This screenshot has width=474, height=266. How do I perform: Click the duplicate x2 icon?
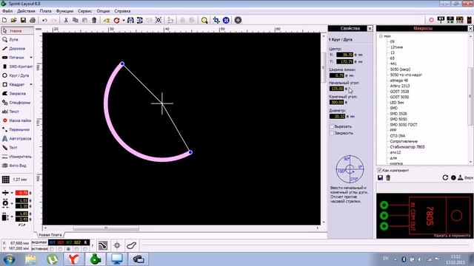[x=107, y=20]
